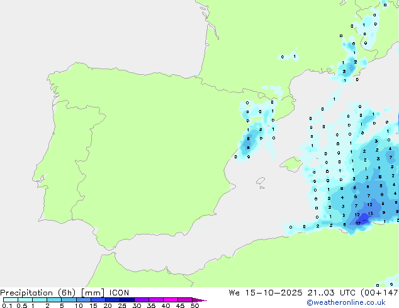399x308 pixels.
Task: Select the 35–40 mm purple legend swatch
Action: pyautogui.click(x=155, y=300)
